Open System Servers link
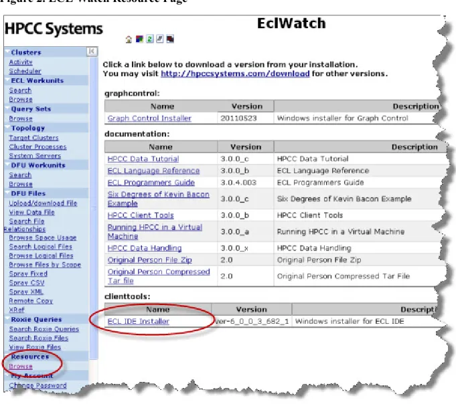 [x=35, y=155]
